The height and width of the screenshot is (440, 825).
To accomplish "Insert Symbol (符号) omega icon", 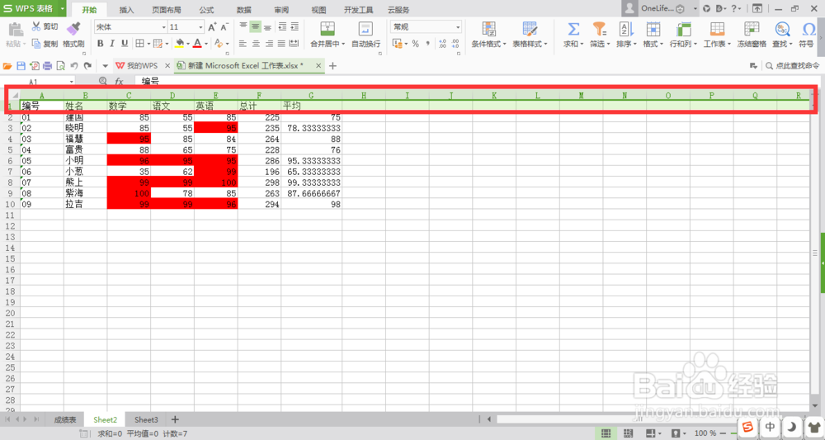I will coord(808,29).
